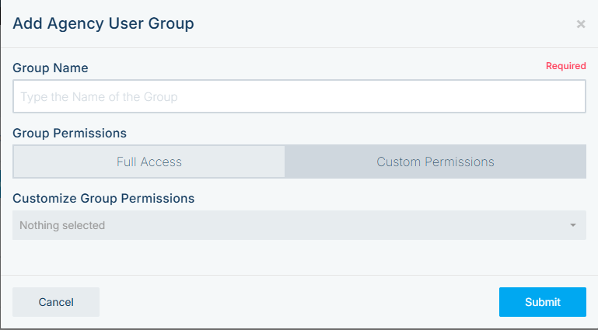Switch to Custom Permissions mode

pyautogui.click(x=435, y=162)
